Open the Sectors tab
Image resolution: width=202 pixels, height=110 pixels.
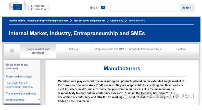click(181, 49)
